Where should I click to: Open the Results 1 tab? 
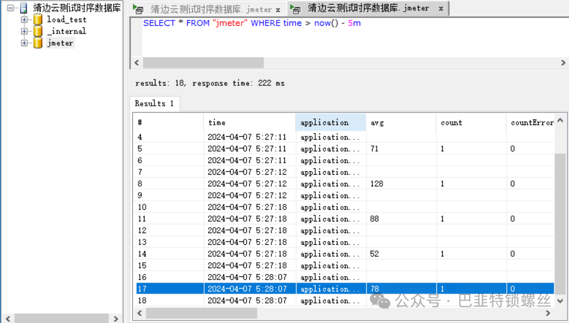point(154,104)
